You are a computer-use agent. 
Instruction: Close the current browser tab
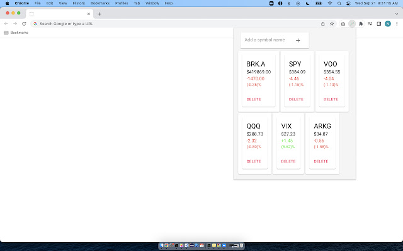click(x=89, y=14)
